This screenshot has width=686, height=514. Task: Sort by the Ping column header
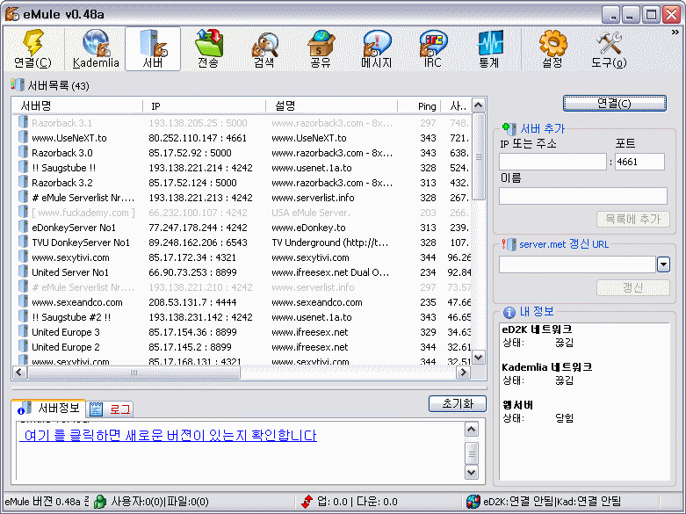[x=419, y=105]
